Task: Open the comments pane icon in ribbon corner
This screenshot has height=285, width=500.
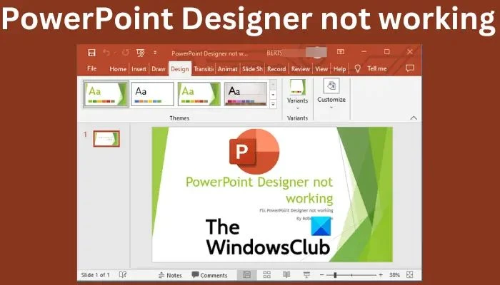Action: 409,69
